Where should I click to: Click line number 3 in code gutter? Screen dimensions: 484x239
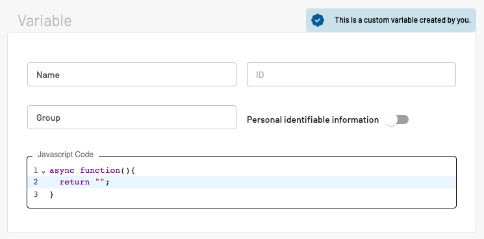[x=36, y=194]
